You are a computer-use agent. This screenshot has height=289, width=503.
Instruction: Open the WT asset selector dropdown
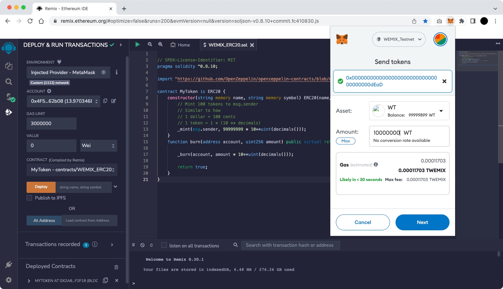pyautogui.click(x=409, y=111)
